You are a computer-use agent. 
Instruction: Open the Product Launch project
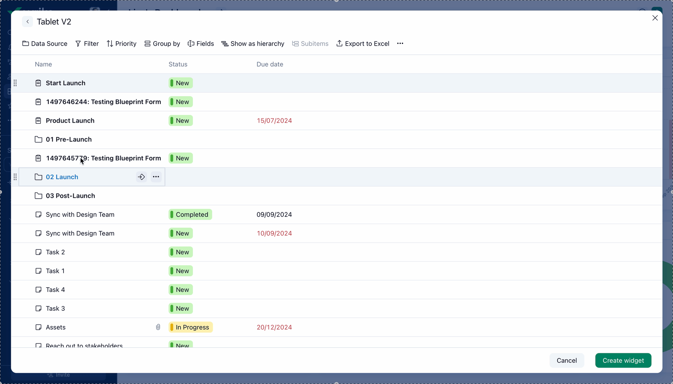click(70, 120)
